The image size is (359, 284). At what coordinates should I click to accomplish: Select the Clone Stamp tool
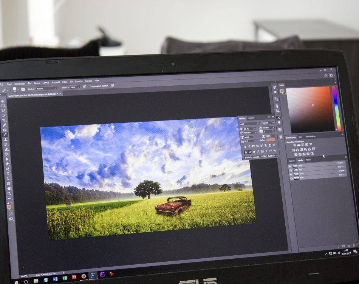point(6,140)
